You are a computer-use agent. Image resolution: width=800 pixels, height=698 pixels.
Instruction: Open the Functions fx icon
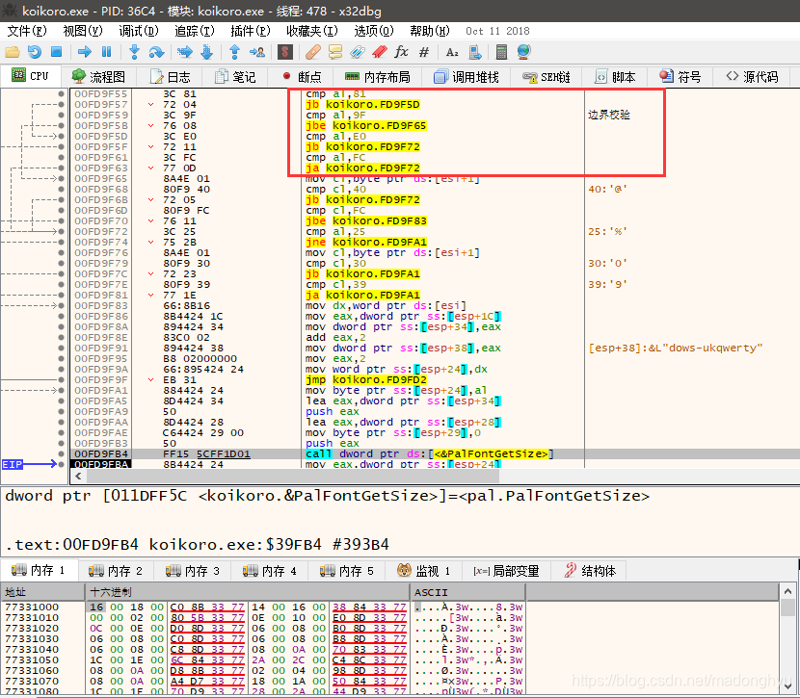click(402, 52)
